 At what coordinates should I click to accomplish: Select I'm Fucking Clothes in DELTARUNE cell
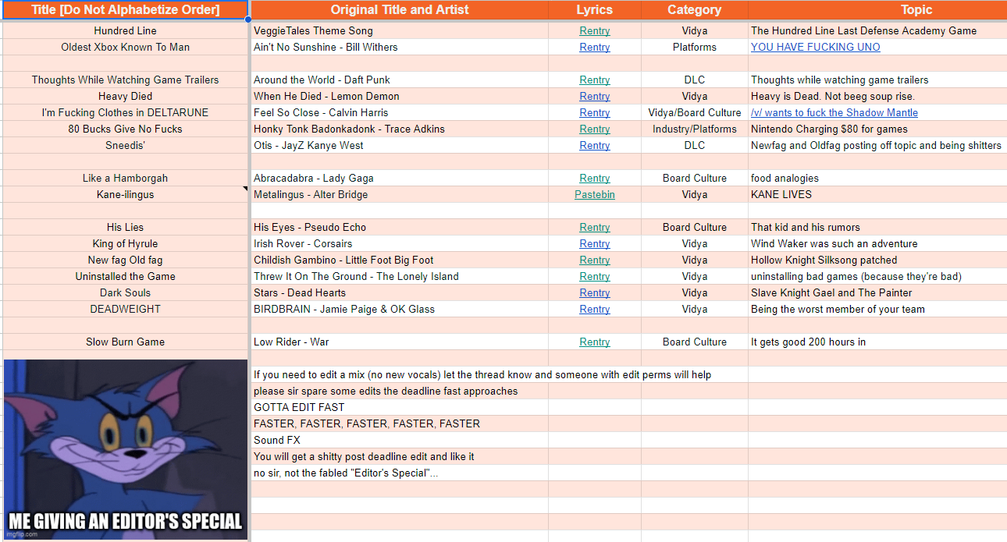[125, 113]
